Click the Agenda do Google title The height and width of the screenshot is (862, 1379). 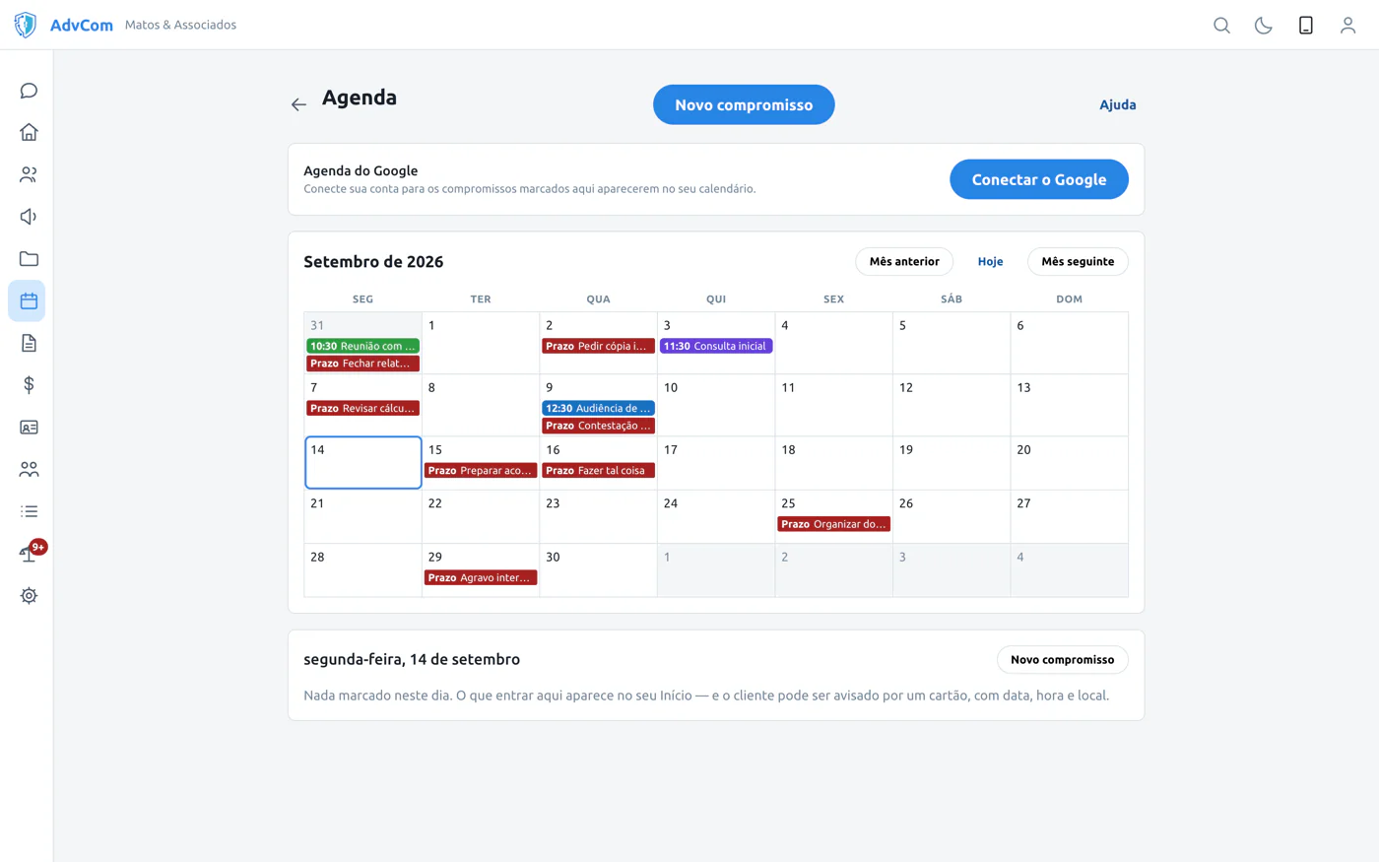(x=361, y=170)
